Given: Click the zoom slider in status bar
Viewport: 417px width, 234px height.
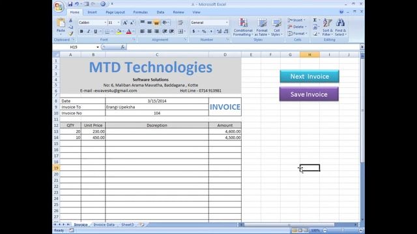Looking at the screenshot, I should tap(343, 230).
